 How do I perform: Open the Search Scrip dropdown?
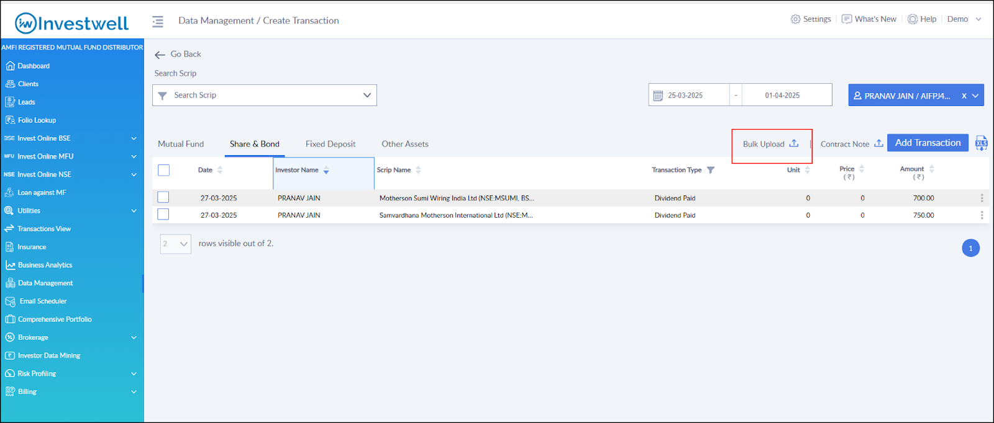[265, 96]
